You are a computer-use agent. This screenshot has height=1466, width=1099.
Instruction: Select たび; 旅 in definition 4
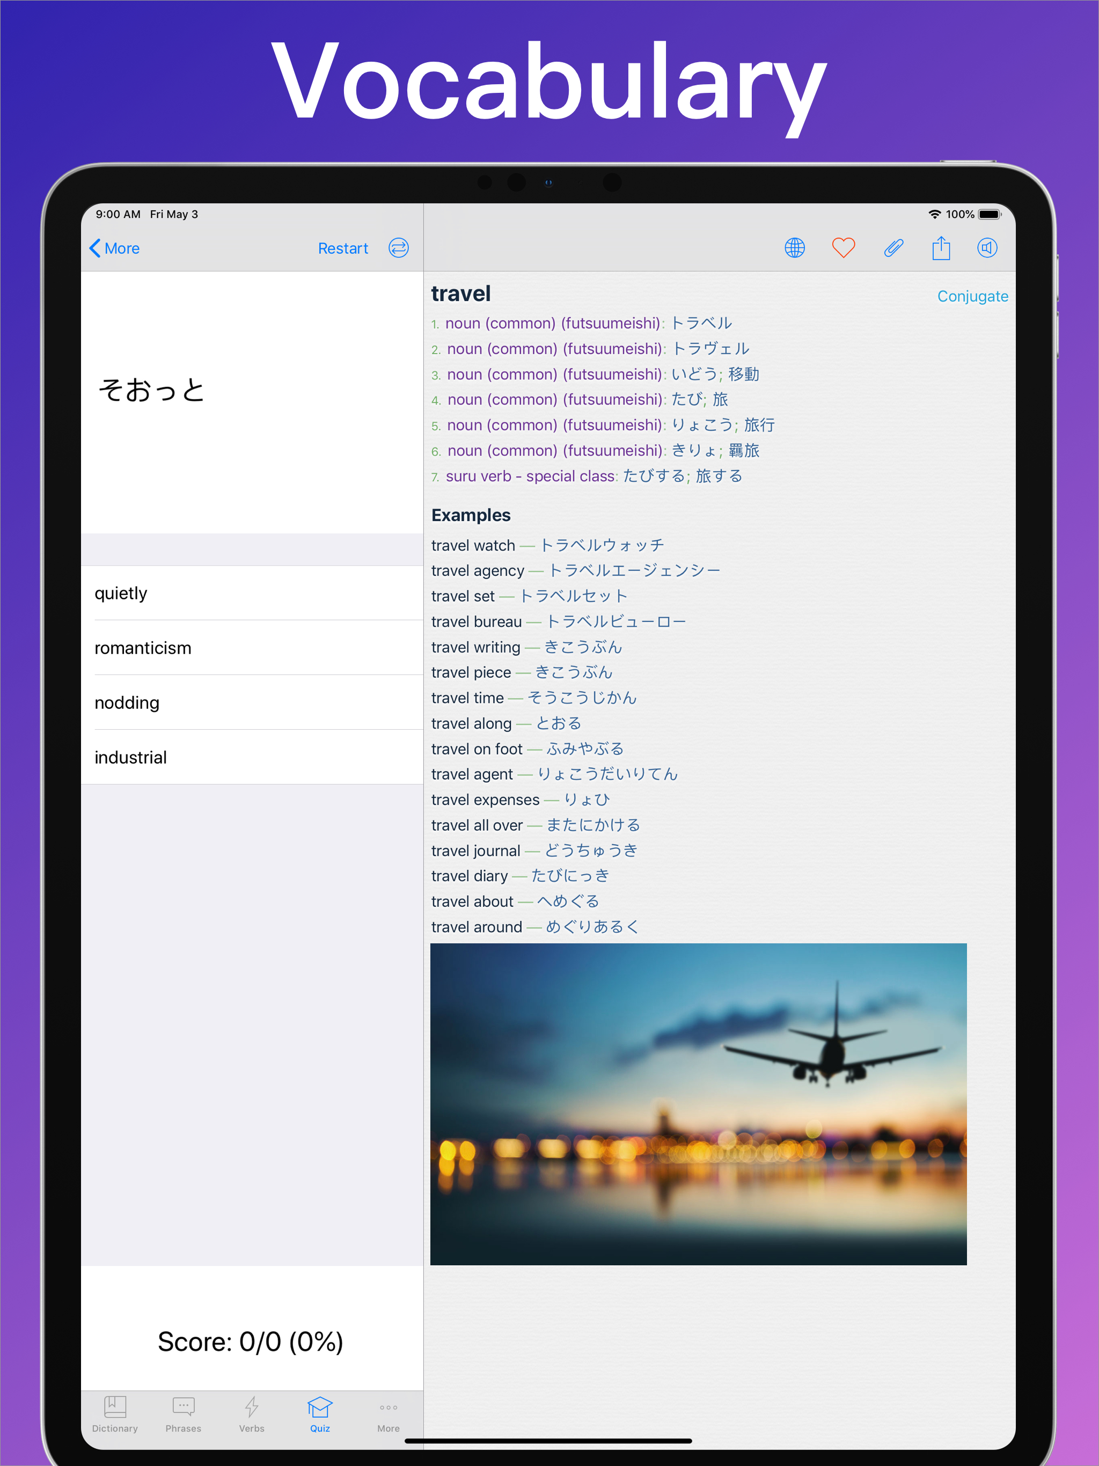(x=699, y=400)
